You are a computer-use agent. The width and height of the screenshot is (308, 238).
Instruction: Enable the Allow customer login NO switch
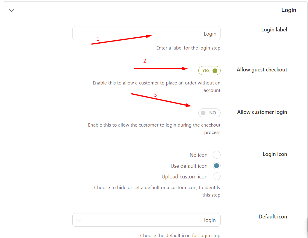[x=209, y=113]
